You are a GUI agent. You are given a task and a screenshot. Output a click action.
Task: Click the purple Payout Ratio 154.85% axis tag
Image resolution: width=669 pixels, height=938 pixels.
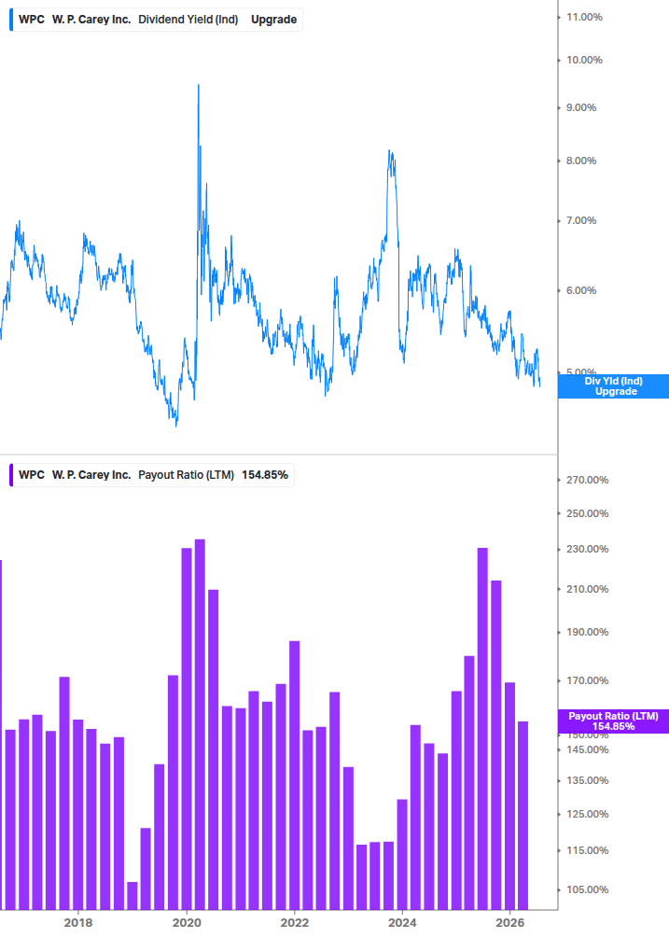613,721
